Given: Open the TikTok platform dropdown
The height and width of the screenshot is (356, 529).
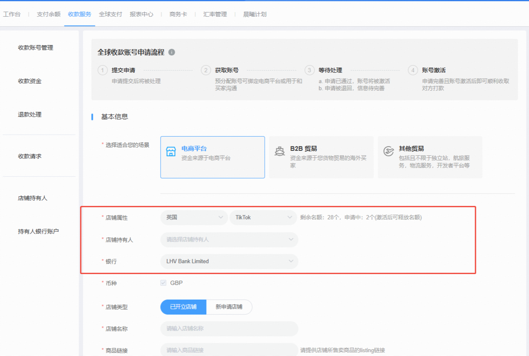Looking at the screenshot, I should [x=263, y=217].
